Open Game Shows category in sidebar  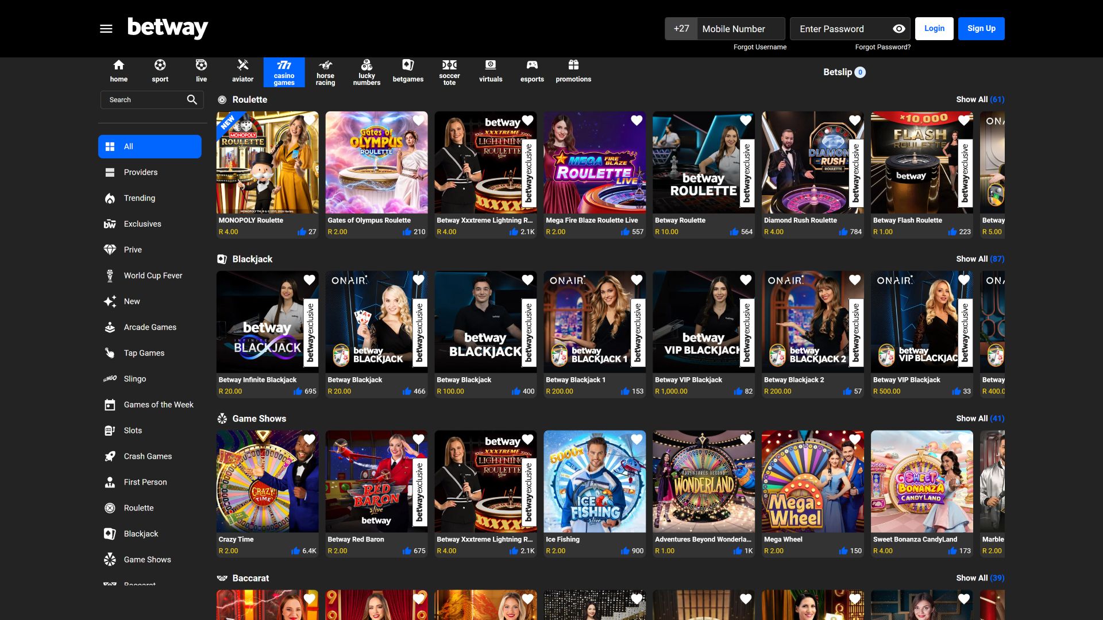click(150, 560)
